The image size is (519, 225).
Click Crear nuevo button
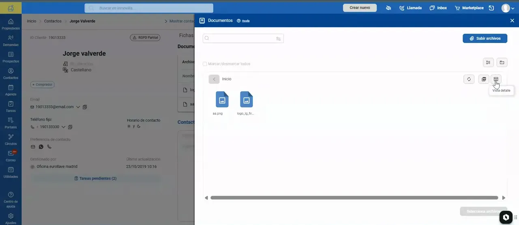pos(360,8)
